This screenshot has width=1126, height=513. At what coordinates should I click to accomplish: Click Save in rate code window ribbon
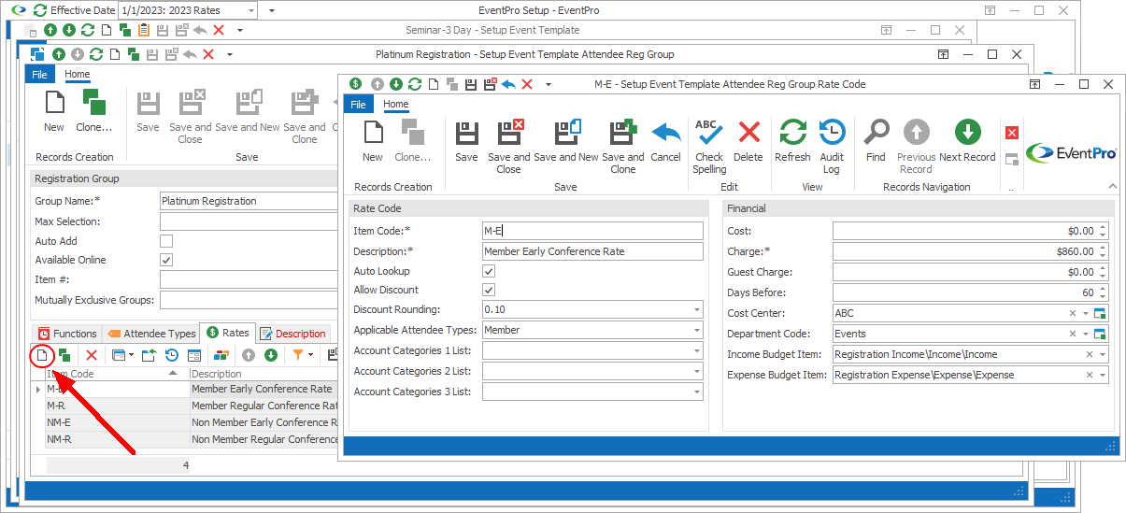pyautogui.click(x=466, y=140)
